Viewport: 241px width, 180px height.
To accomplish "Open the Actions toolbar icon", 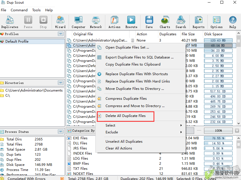I will 114,22.
